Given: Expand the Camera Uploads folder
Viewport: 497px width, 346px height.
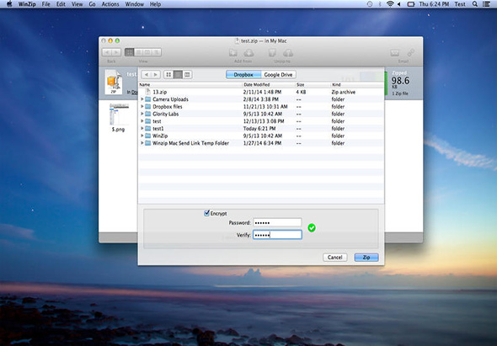Looking at the screenshot, I should (142, 99).
